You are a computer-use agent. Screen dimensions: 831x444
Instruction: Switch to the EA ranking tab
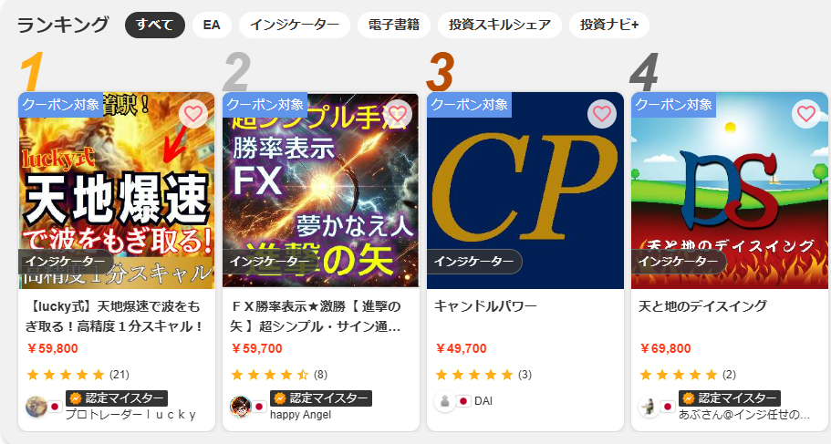tap(212, 25)
